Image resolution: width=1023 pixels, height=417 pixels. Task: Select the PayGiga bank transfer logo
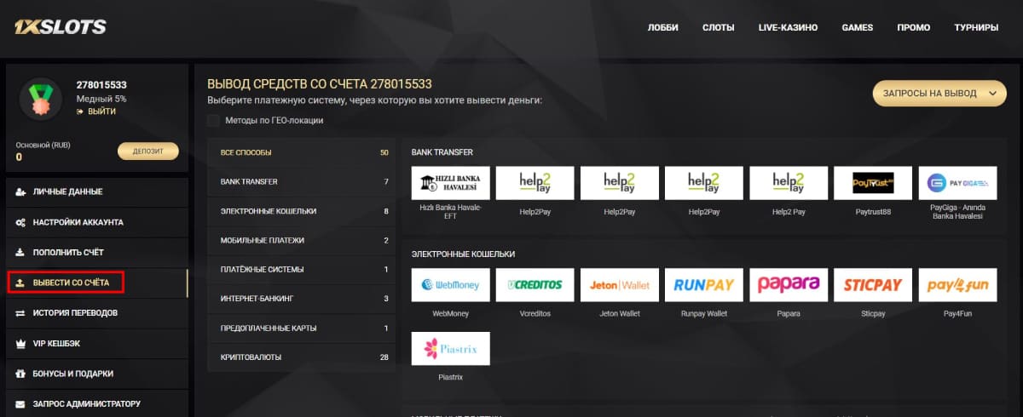(957, 183)
